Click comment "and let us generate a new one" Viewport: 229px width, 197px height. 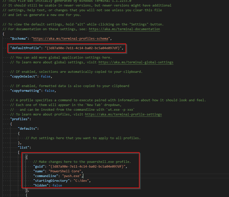[x=42, y=15]
